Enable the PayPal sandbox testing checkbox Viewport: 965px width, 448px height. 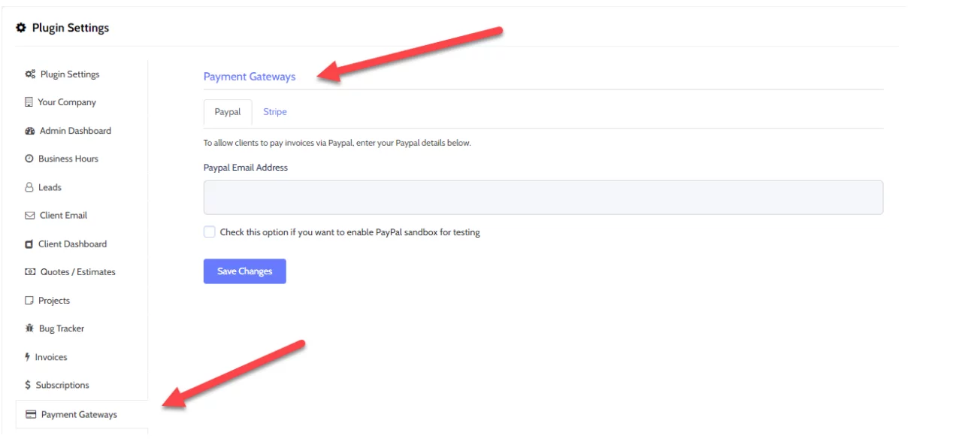pyautogui.click(x=210, y=232)
